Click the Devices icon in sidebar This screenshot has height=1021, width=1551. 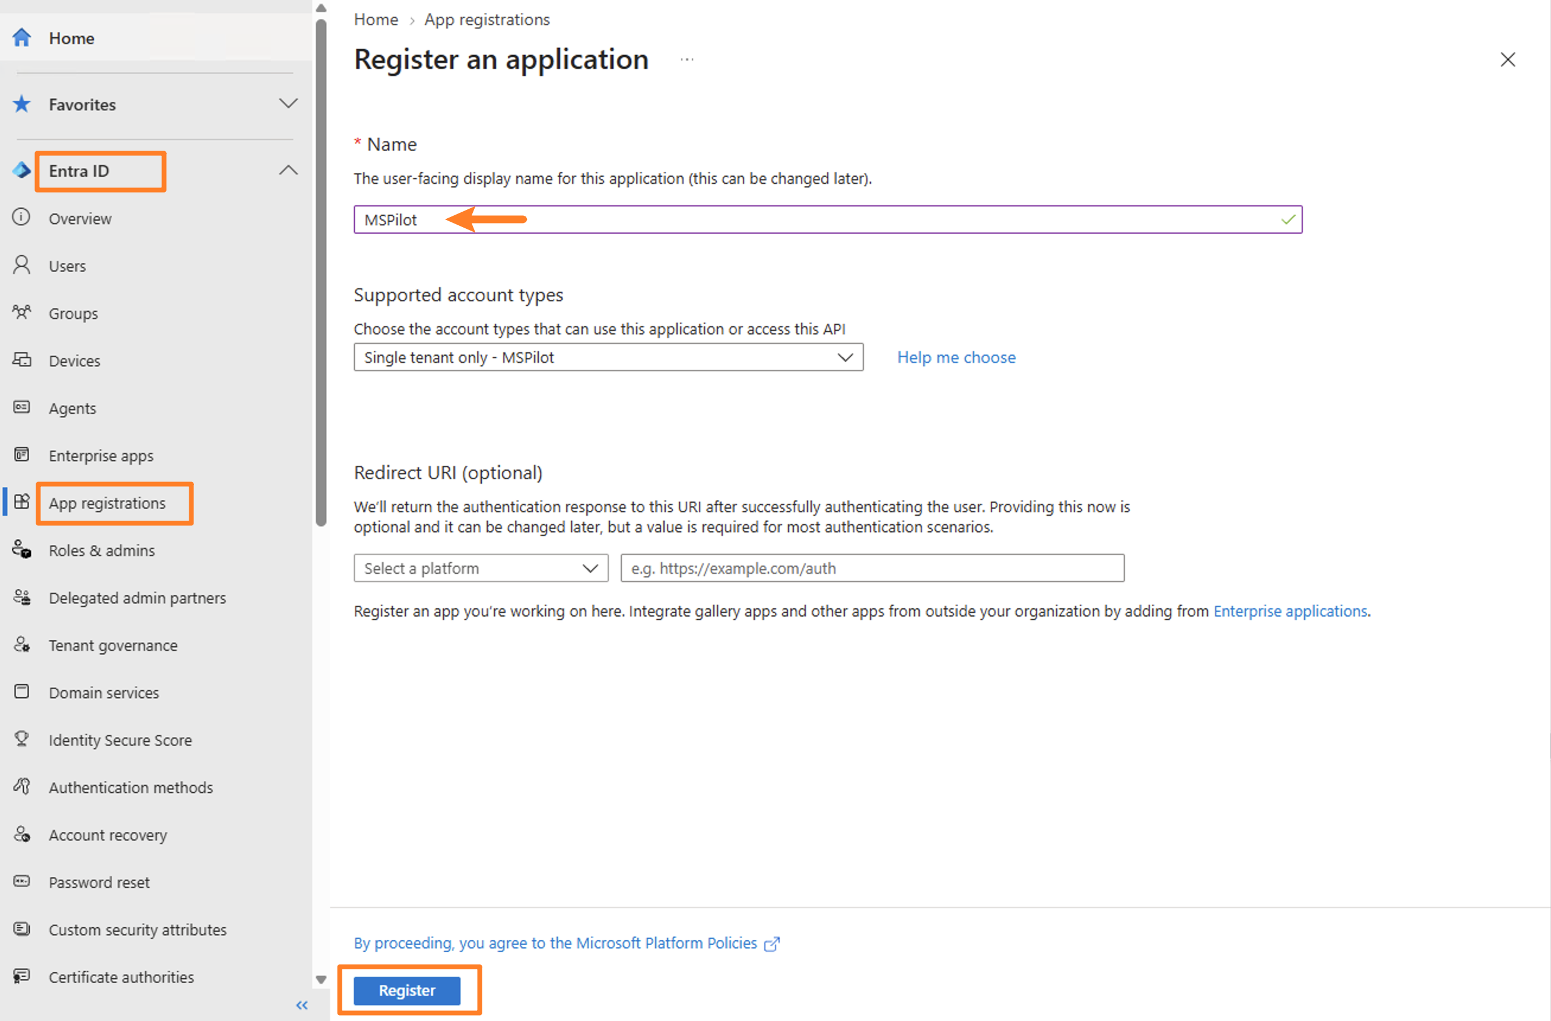(x=21, y=360)
